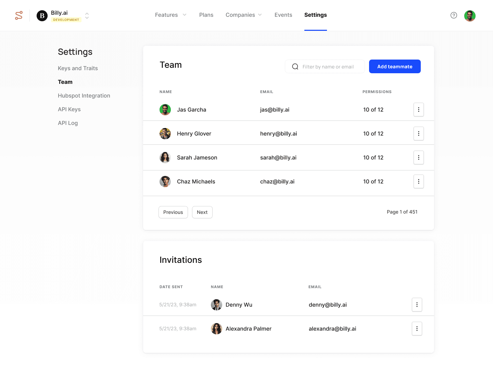The height and width of the screenshot is (384, 493).
Task: Click the Add teammate button
Action: (394, 66)
